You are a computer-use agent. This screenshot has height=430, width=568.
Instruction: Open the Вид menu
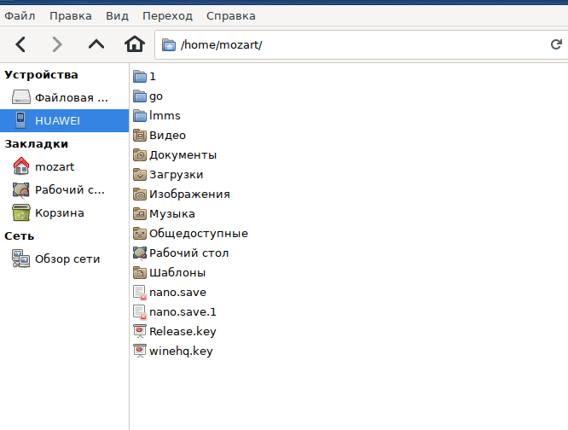tap(118, 16)
